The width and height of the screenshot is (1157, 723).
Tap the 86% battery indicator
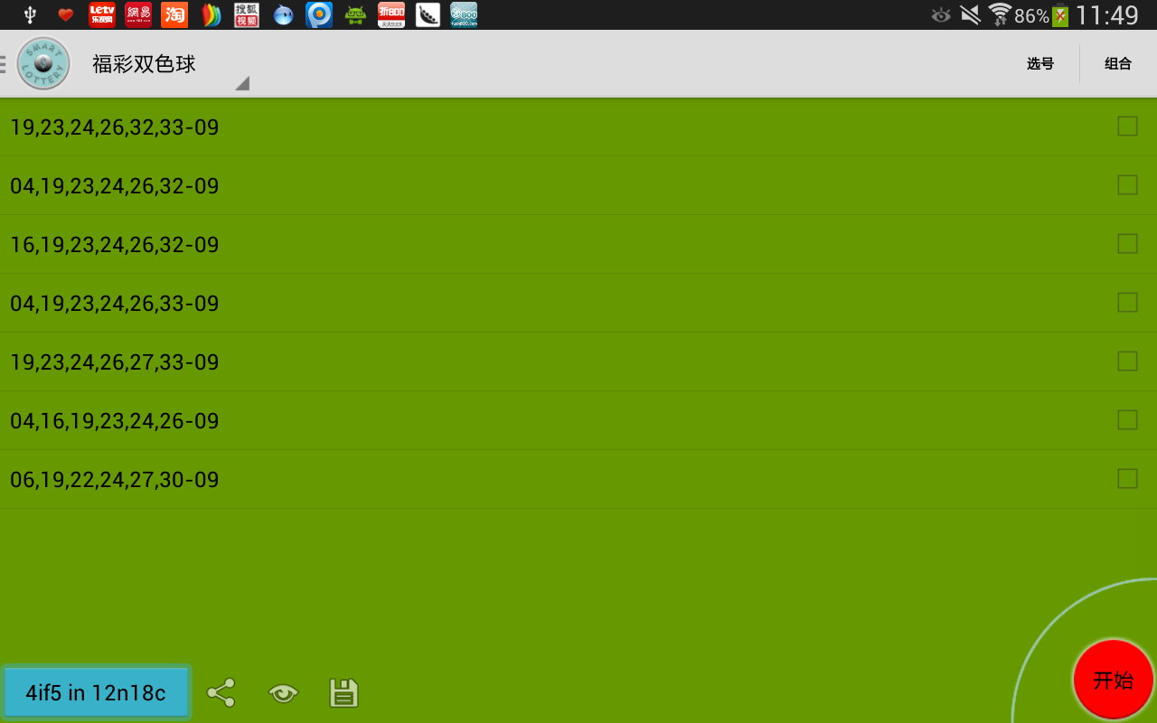click(1041, 15)
